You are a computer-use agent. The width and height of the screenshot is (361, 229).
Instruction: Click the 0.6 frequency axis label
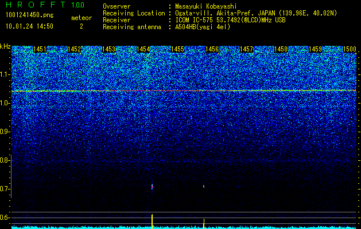[x=5, y=218]
